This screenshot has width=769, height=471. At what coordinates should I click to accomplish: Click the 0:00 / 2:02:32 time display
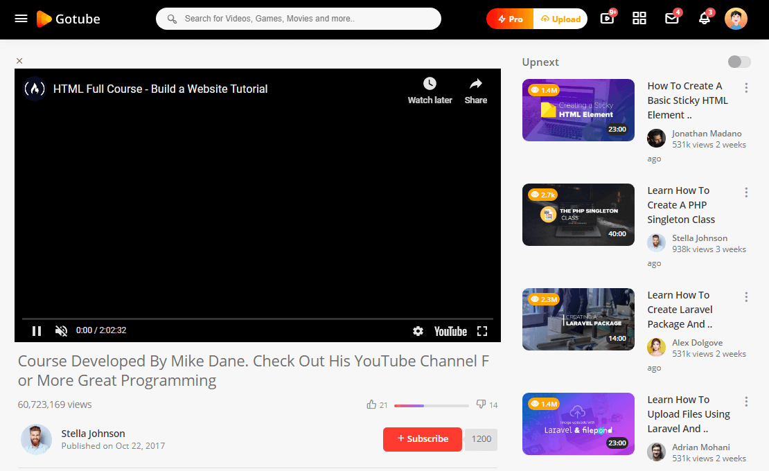coord(101,330)
